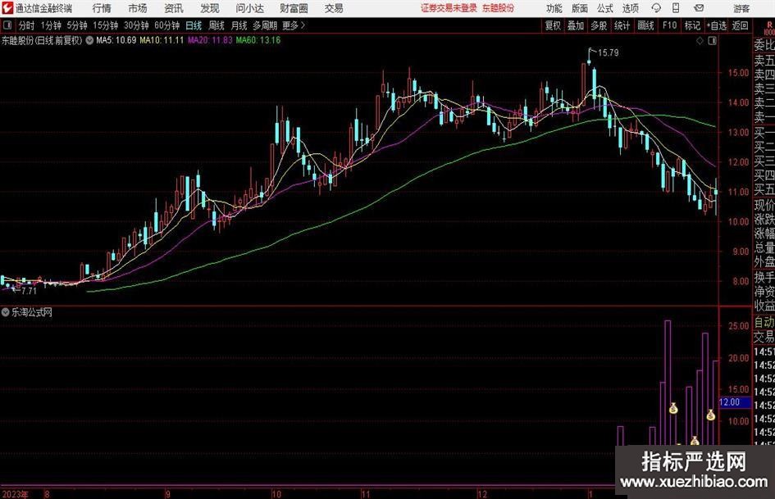Open the 行情 menu
775x499 pixels.
pyautogui.click(x=102, y=8)
